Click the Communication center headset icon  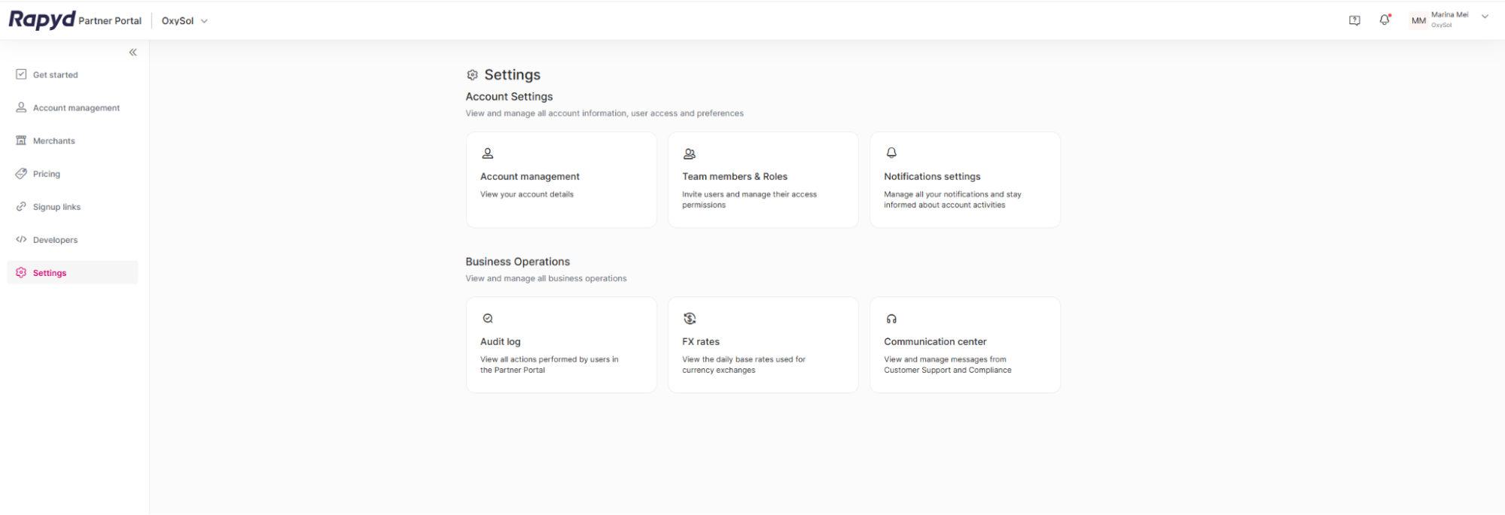point(891,319)
